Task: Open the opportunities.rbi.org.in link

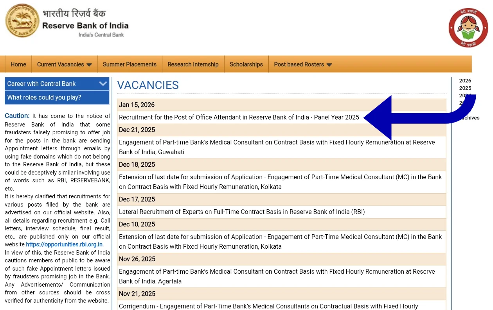Action: point(64,244)
